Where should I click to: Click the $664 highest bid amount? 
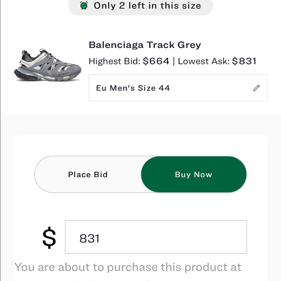[x=156, y=61]
